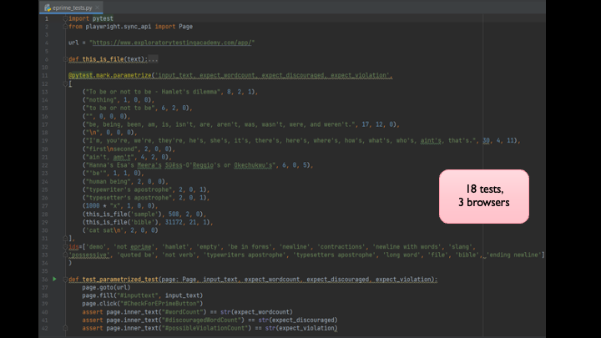
Task: Click the "be, being, been, am, is" parameter line
Action: pos(241,124)
